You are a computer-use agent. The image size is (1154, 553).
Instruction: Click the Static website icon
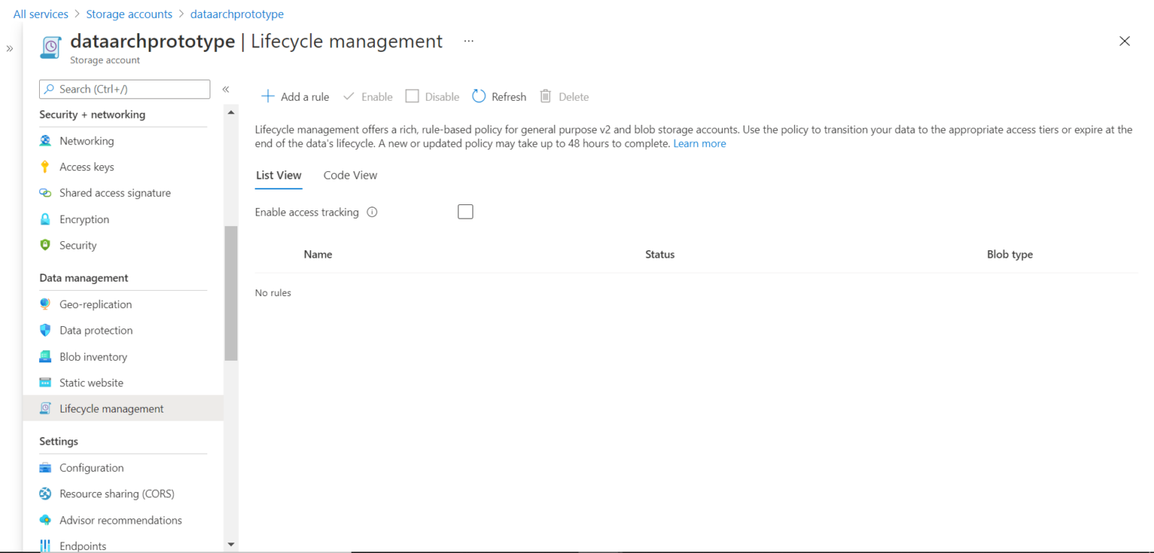45,383
